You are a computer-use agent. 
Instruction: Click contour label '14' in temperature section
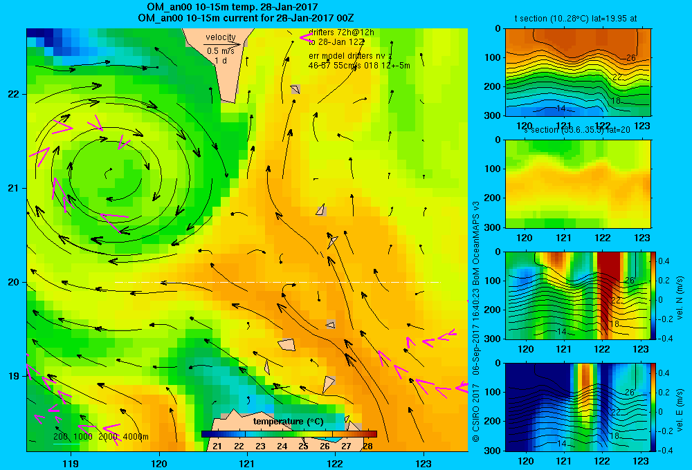point(561,108)
